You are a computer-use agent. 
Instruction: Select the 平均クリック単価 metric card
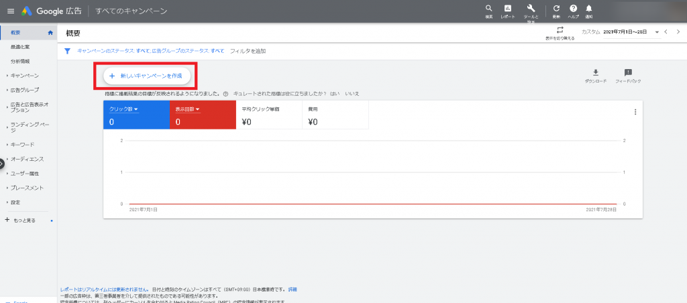269,115
